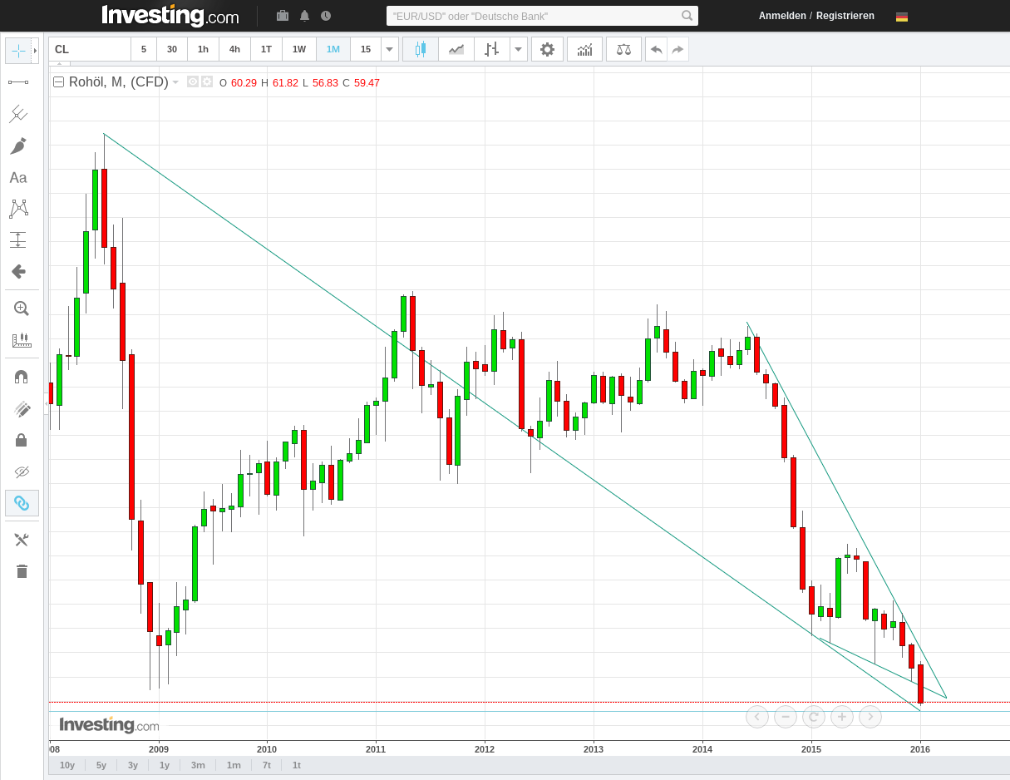The image size is (1010, 780).
Task: Select the crosshair cursor tool
Action: tap(18, 50)
